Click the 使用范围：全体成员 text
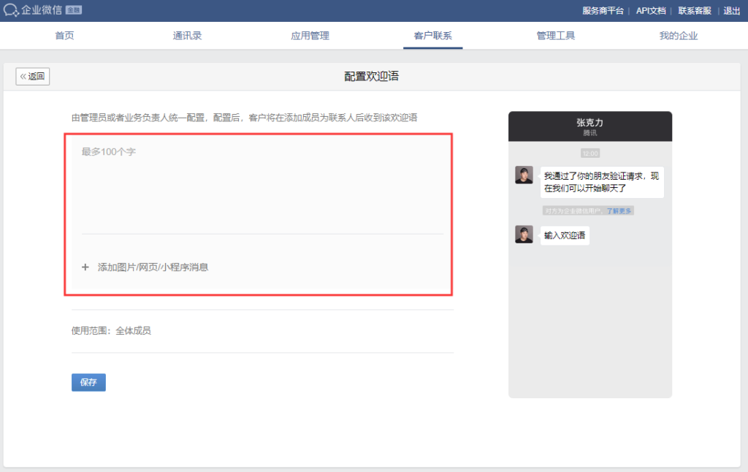 pyautogui.click(x=111, y=331)
